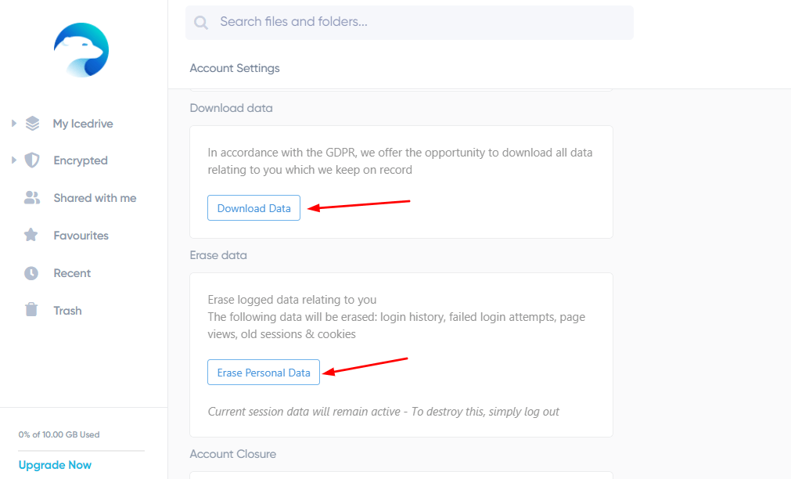Click the Icedrive logo

81,49
